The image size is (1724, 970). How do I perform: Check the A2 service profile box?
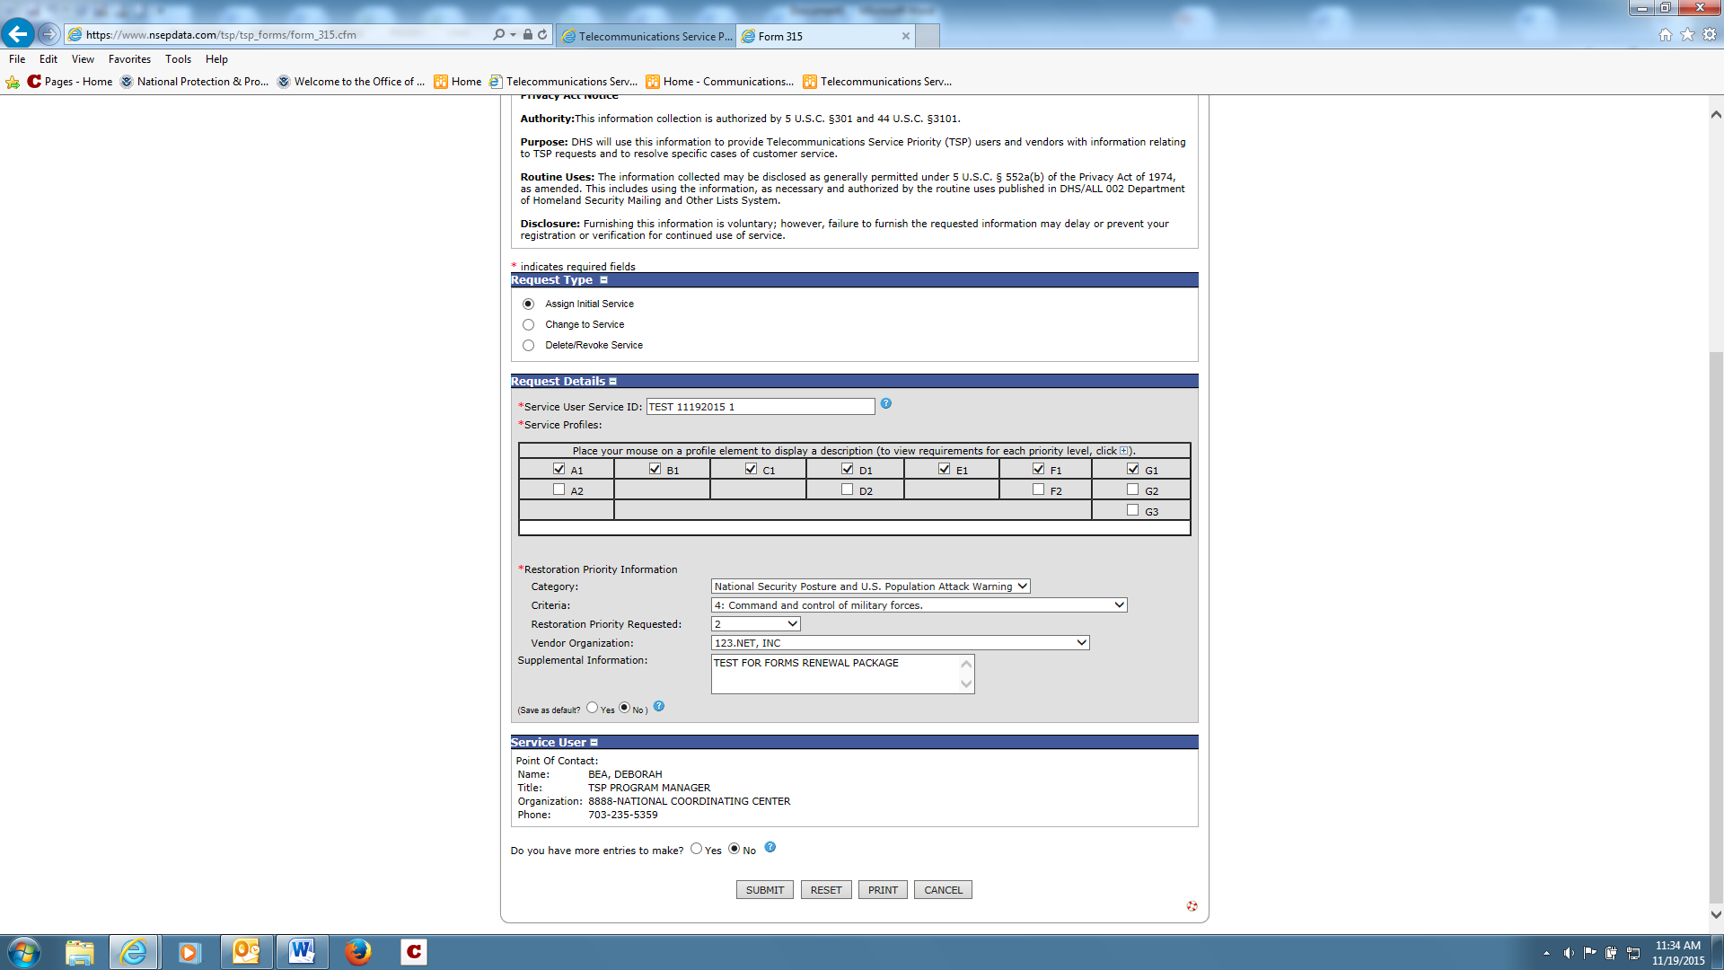559,489
